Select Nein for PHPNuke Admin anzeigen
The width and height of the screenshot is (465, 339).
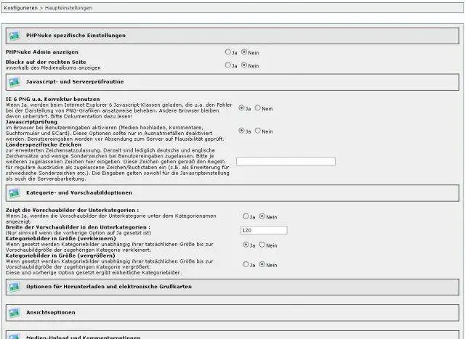click(x=244, y=52)
